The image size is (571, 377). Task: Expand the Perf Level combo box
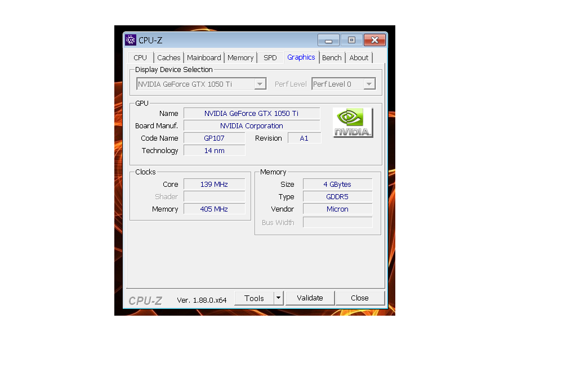[344, 84]
